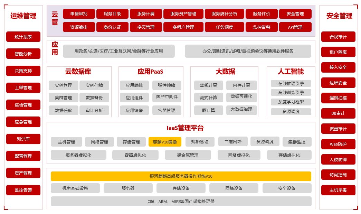Select the 主机管理 box in IaaS

point(67,142)
